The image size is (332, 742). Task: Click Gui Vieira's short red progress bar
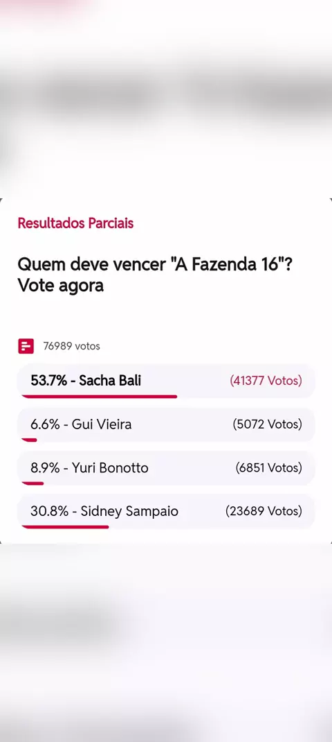(x=29, y=440)
